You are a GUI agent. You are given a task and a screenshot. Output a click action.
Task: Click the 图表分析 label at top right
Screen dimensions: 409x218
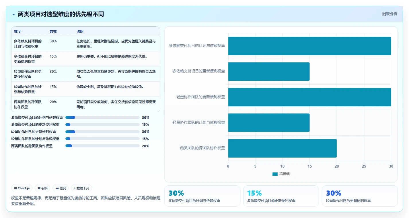tap(390, 14)
